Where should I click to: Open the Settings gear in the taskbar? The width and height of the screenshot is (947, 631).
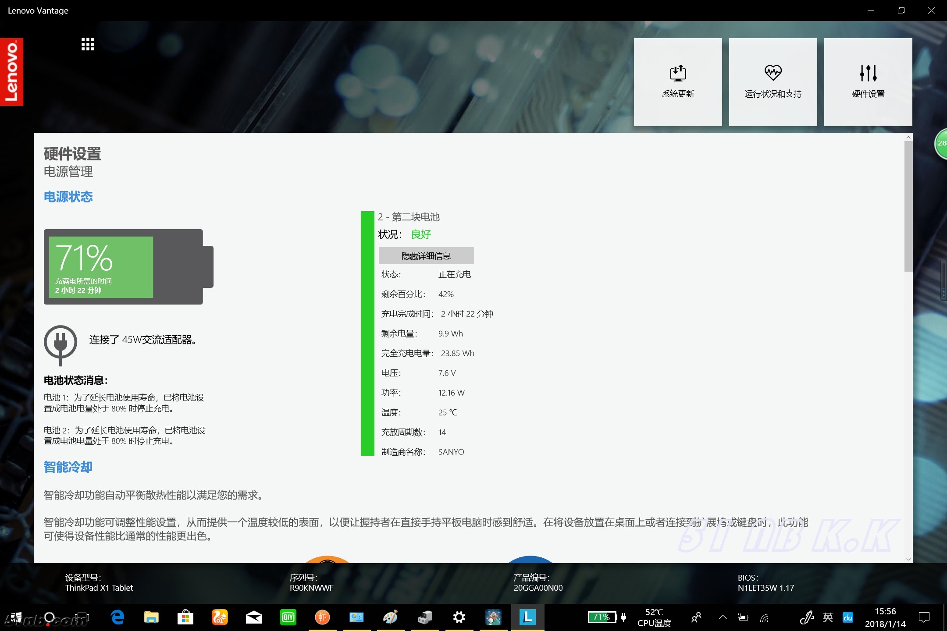459,617
